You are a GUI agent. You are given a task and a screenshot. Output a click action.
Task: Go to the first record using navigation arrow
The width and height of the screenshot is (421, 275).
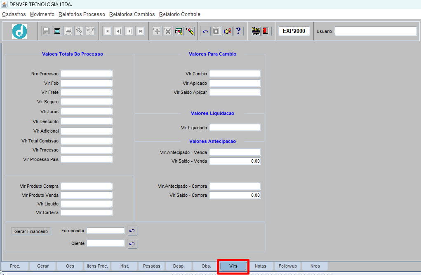(107, 31)
